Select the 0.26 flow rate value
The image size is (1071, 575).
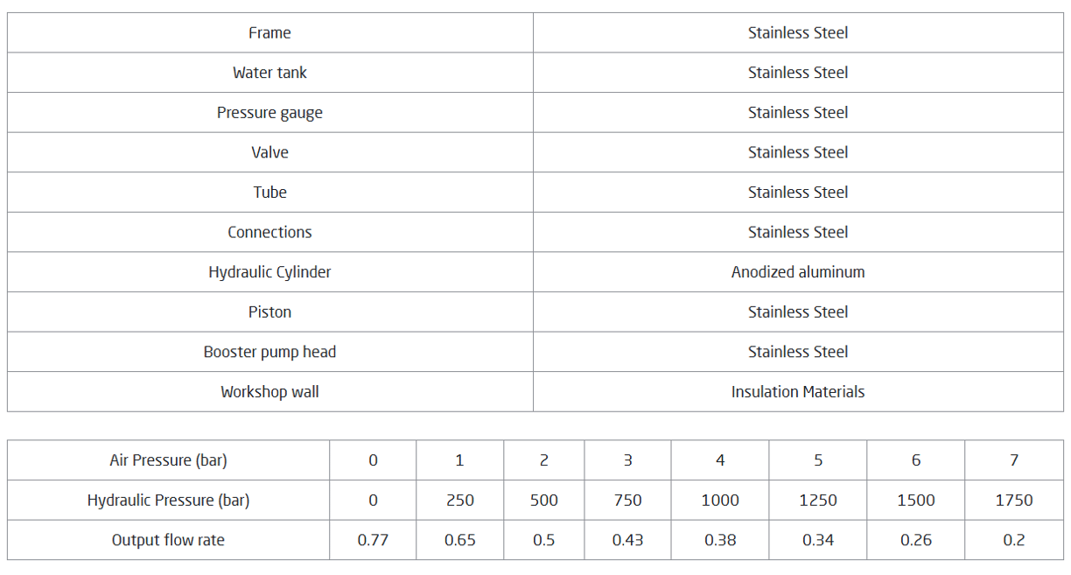[916, 540]
